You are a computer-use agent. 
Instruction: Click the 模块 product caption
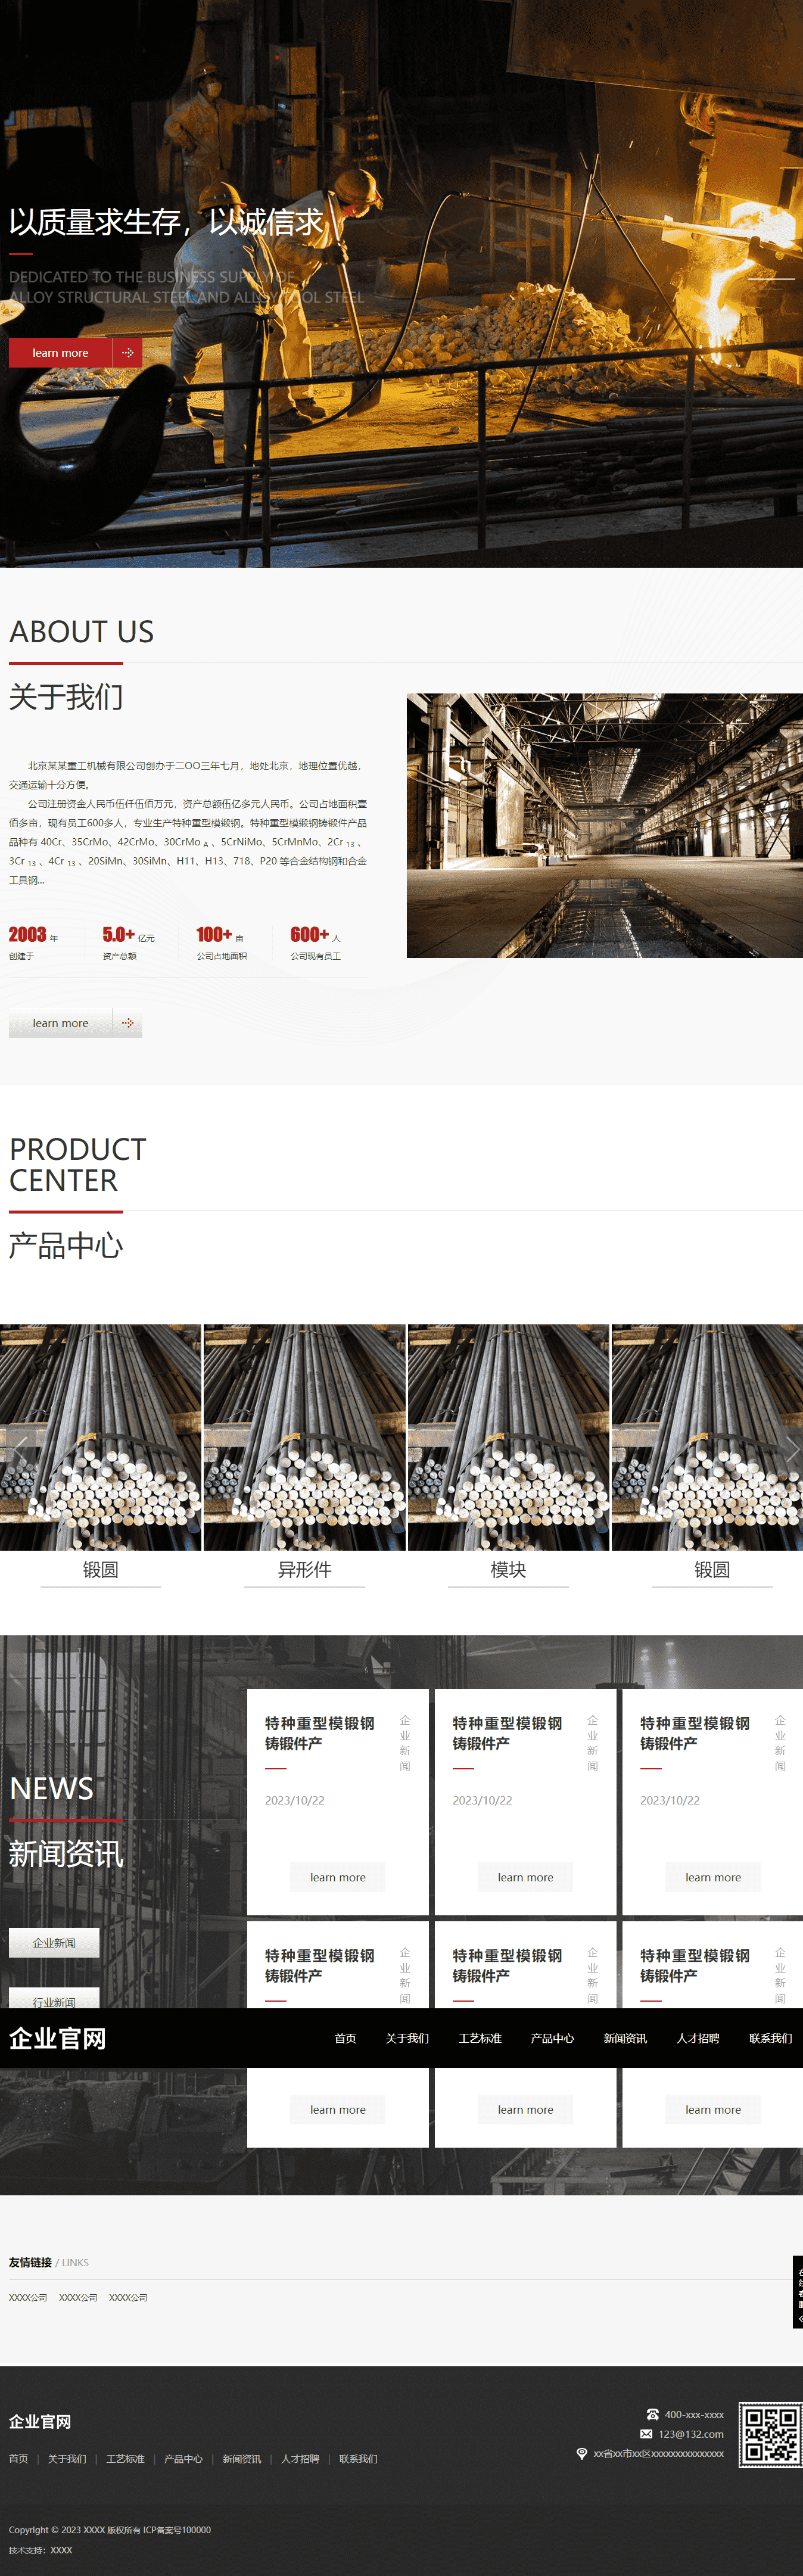pyautogui.click(x=508, y=1569)
